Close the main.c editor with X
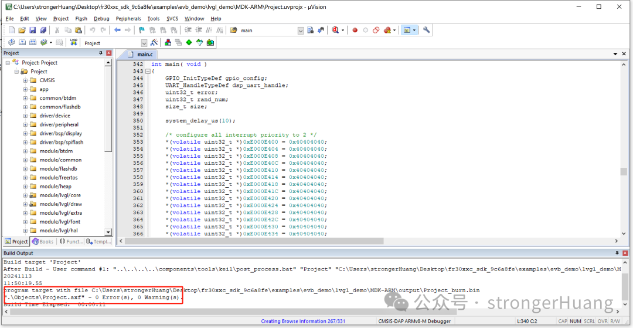This screenshot has height=328, width=633. pos(623,54)
